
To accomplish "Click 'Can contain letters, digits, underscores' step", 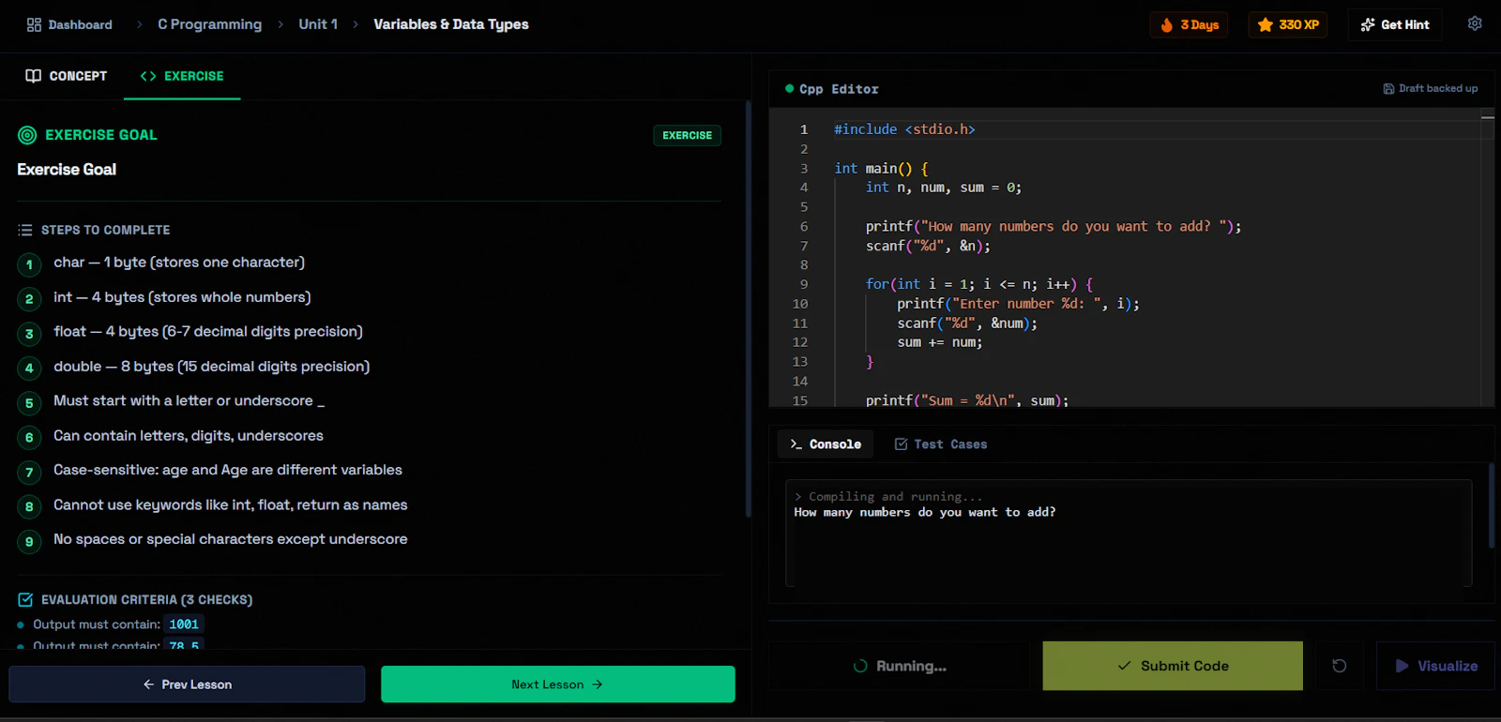I will coord(189,436).
